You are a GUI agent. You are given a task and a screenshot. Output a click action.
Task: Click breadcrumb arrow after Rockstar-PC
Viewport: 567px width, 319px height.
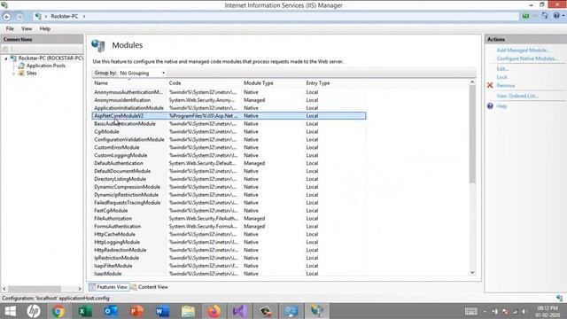(84, 16)
